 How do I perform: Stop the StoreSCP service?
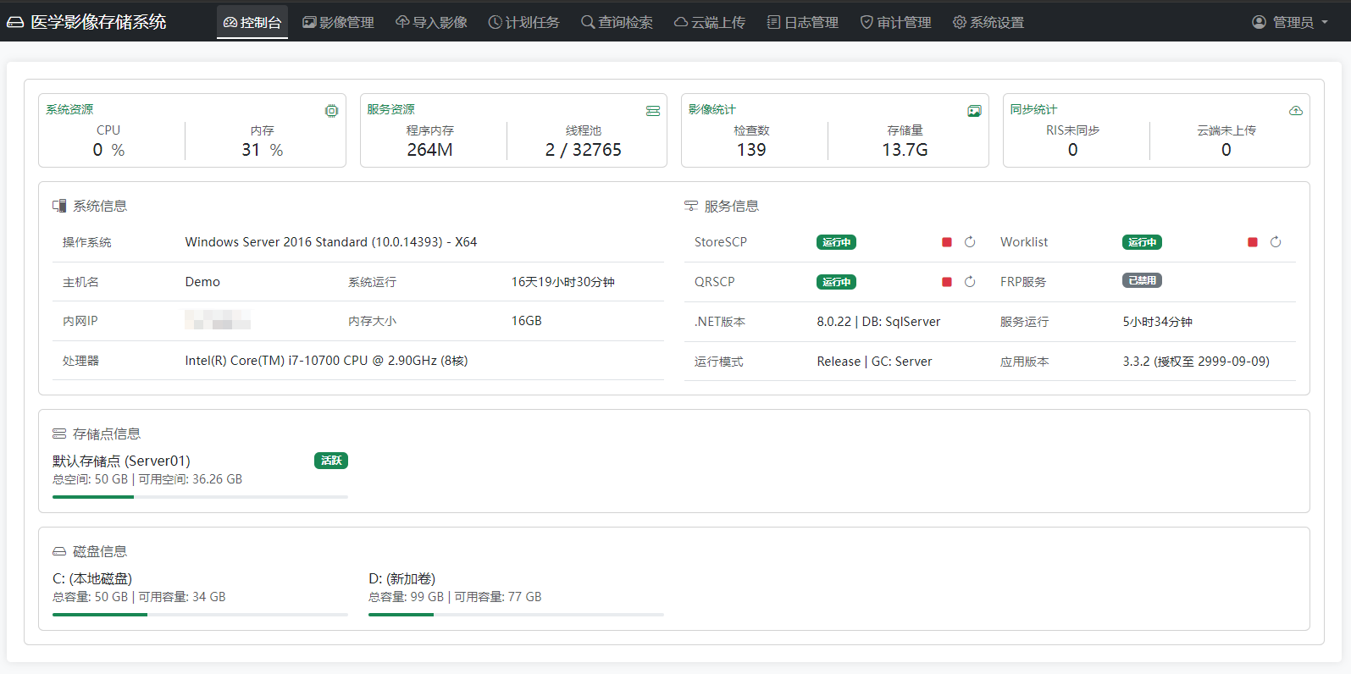click(x=947, y=242)
